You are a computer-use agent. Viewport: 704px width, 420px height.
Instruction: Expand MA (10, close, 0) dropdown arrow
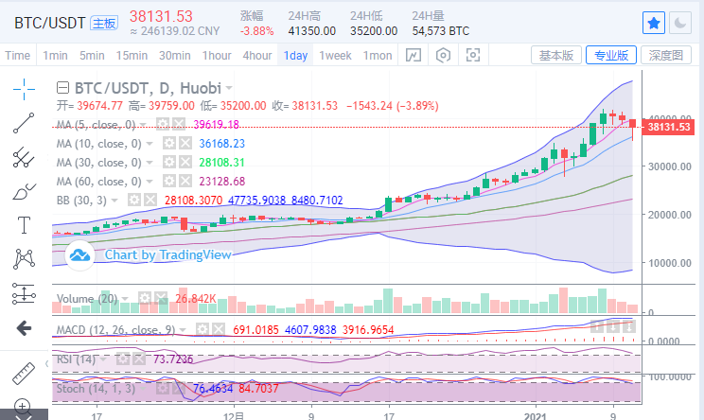150,144
